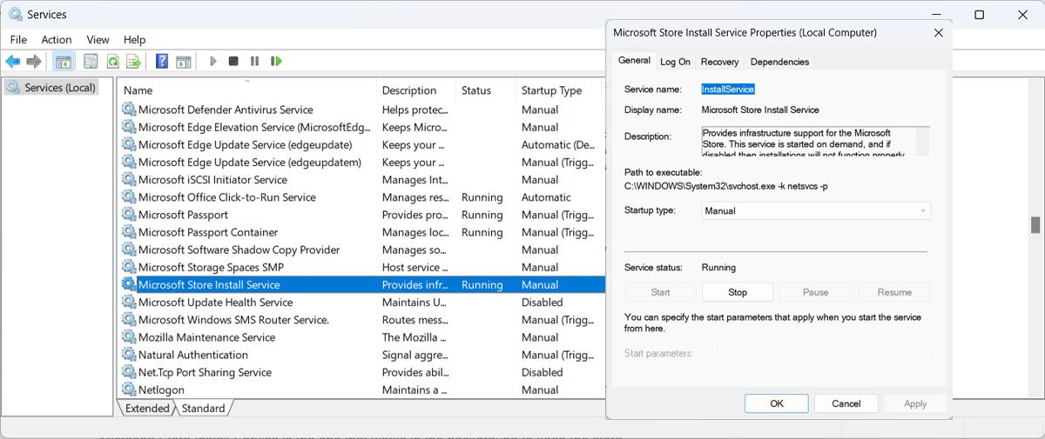This screenshot has width=1045, height=439.
Task: Click the Forward arrow toolbar icon
Action: (x=34, y=62)
